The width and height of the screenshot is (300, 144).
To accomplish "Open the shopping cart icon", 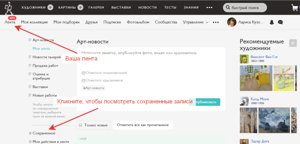I will (x=295, y=8).
